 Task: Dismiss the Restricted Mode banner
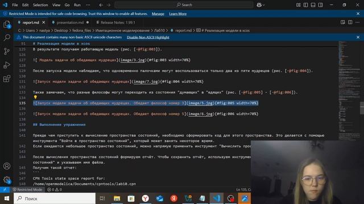point(358,14)
